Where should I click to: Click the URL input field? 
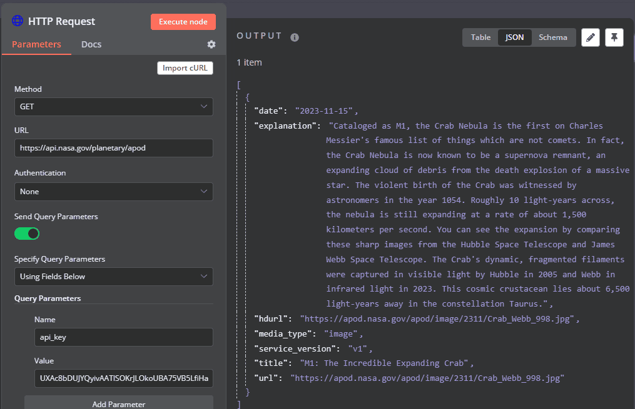113,149
